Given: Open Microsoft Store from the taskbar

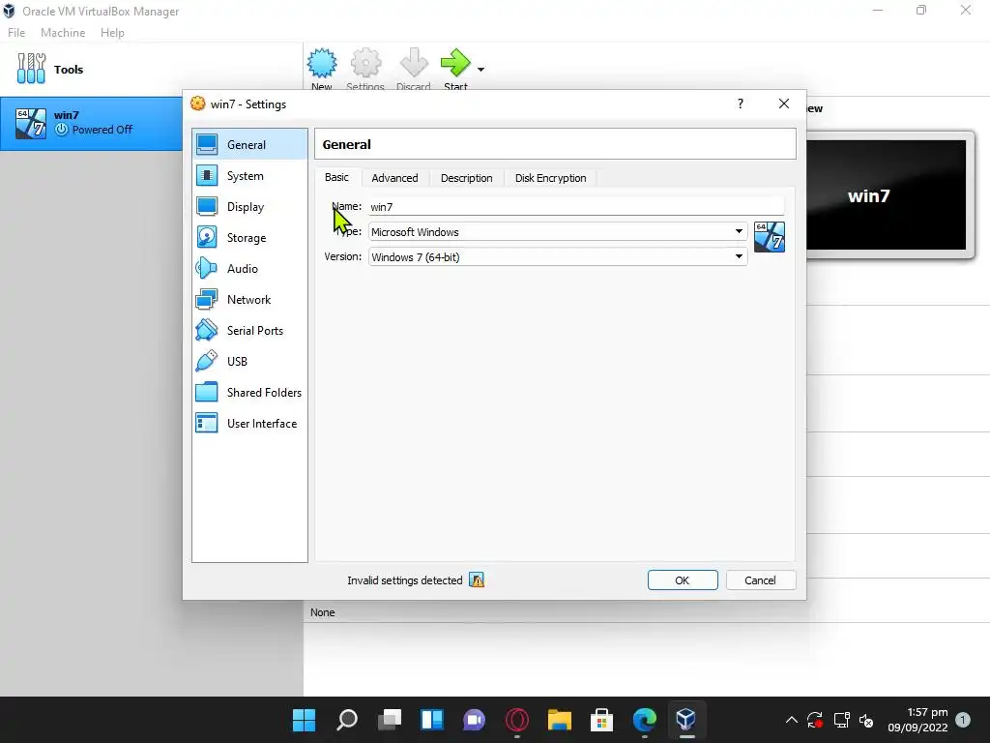Looking at the screenshot, I should click(601, 719).
